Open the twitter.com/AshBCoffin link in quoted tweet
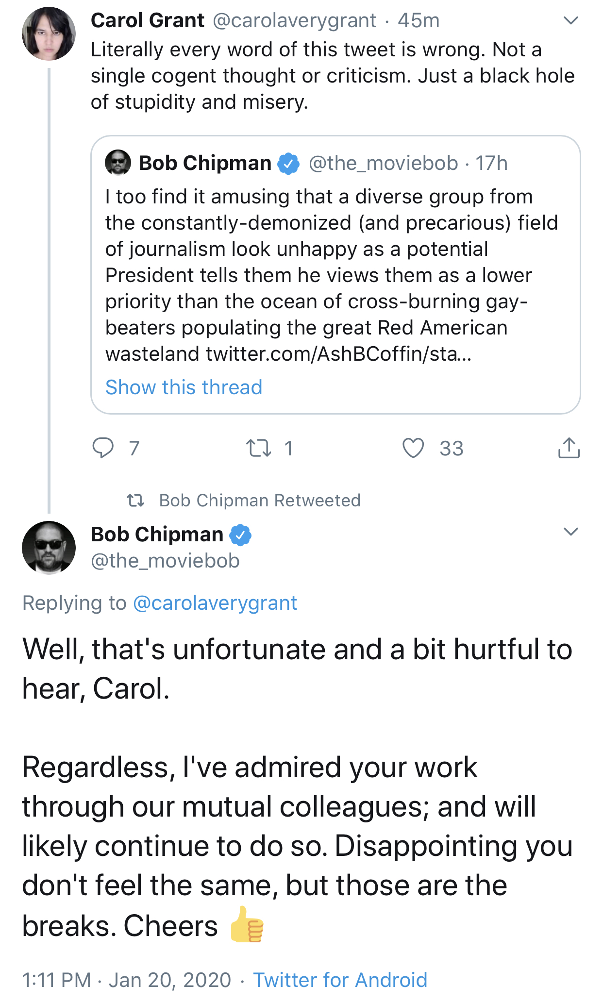The height and width of the screenshot is (1003, 603). point(338,354)
